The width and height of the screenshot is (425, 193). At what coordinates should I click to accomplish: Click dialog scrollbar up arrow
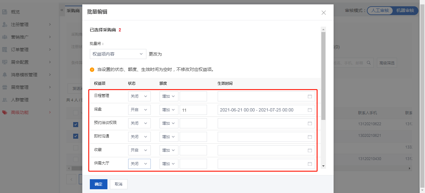click(x=323, y=29)
